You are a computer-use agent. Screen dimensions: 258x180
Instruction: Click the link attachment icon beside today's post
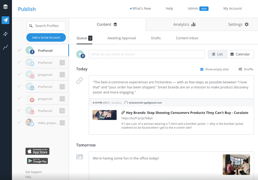click(79, 80)
